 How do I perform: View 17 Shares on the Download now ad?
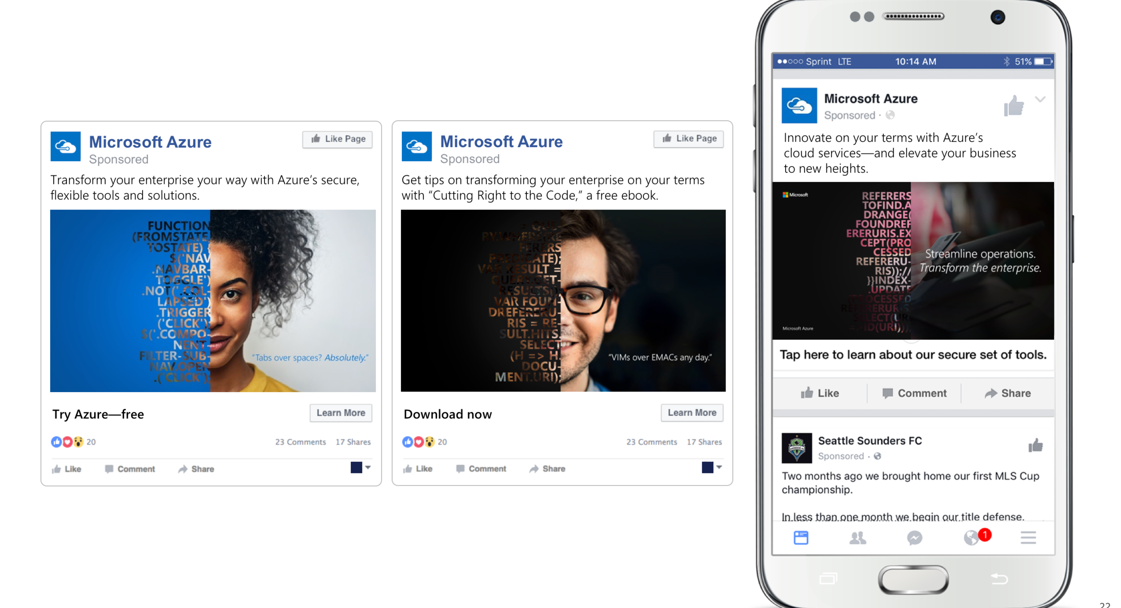pyautogui.click(x=704, y=442)
